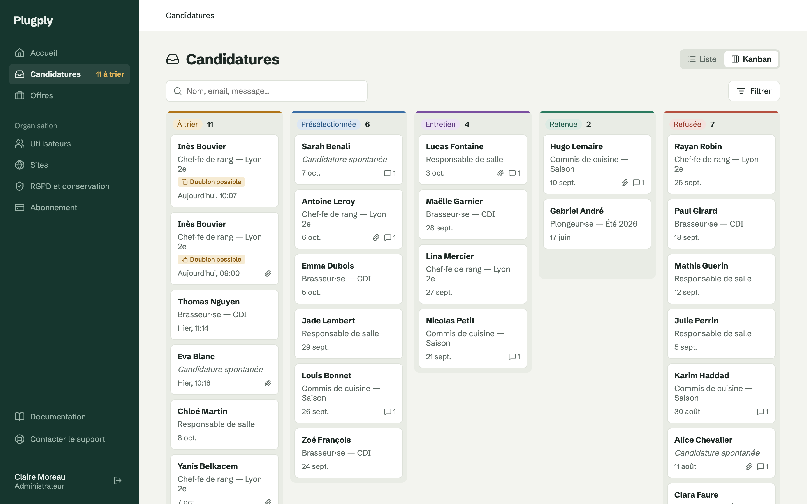807x504 pixels.
Task: Click the logout icon beside Claire Moreau
Action: click(117, 480)
